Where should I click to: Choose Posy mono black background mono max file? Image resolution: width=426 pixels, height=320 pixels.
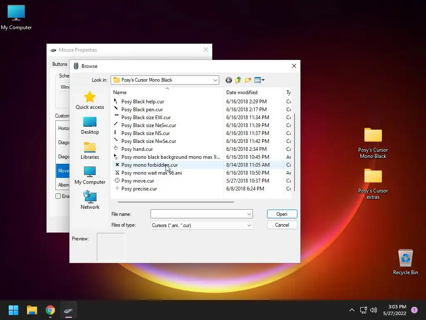click(171, 157)
